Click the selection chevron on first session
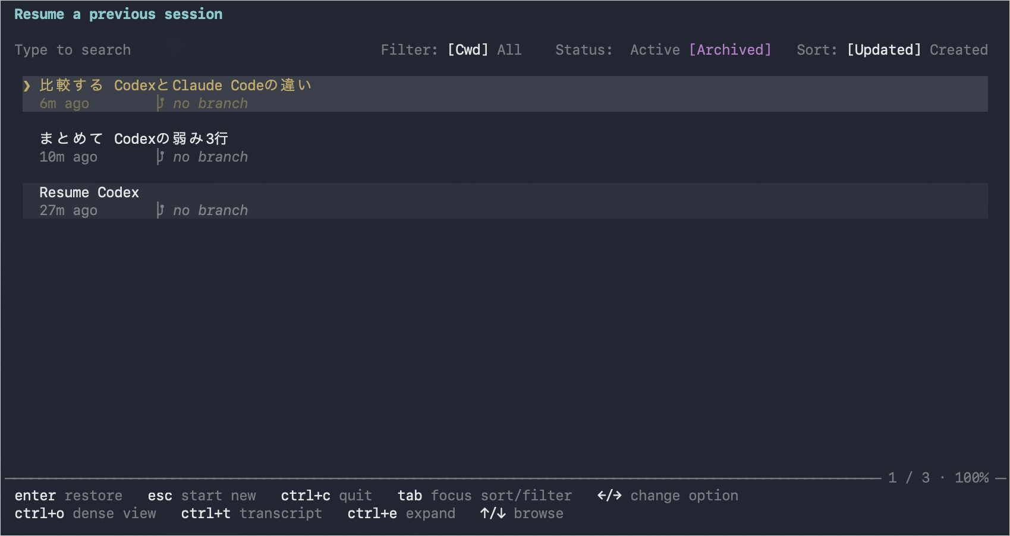Image resolution: width=1010 pixels, height=536 pixels. (27, 86)
